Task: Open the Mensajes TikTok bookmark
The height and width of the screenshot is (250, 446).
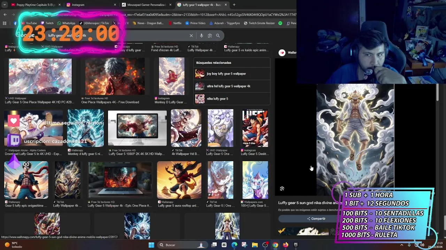Action: pyautogui.click(x=94, y=23)
